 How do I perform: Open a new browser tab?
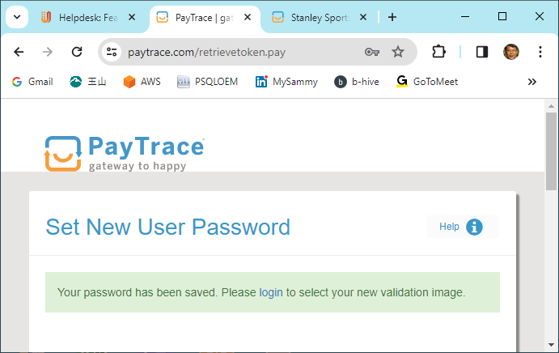392,17
